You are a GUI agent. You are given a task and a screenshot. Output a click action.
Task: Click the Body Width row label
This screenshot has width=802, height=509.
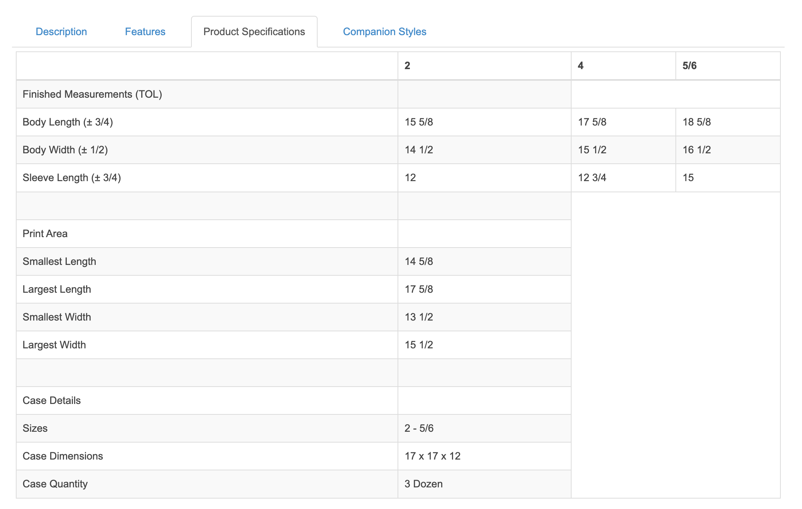[65, 150]
